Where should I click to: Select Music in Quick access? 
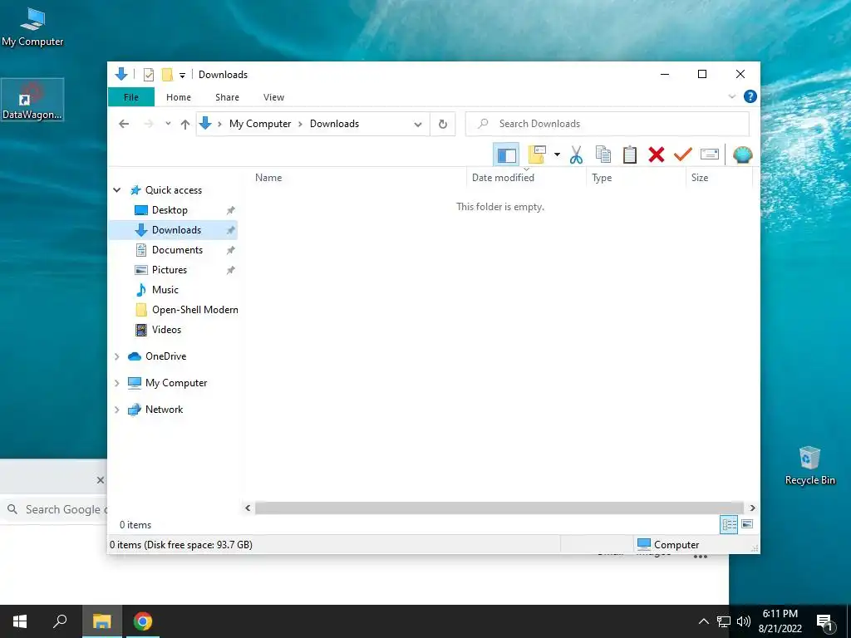pyautogui.click(x=165, y=290)
